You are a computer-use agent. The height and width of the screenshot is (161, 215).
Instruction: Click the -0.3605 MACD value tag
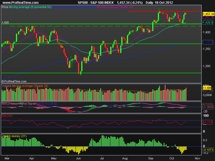click(x=208, y=107)
